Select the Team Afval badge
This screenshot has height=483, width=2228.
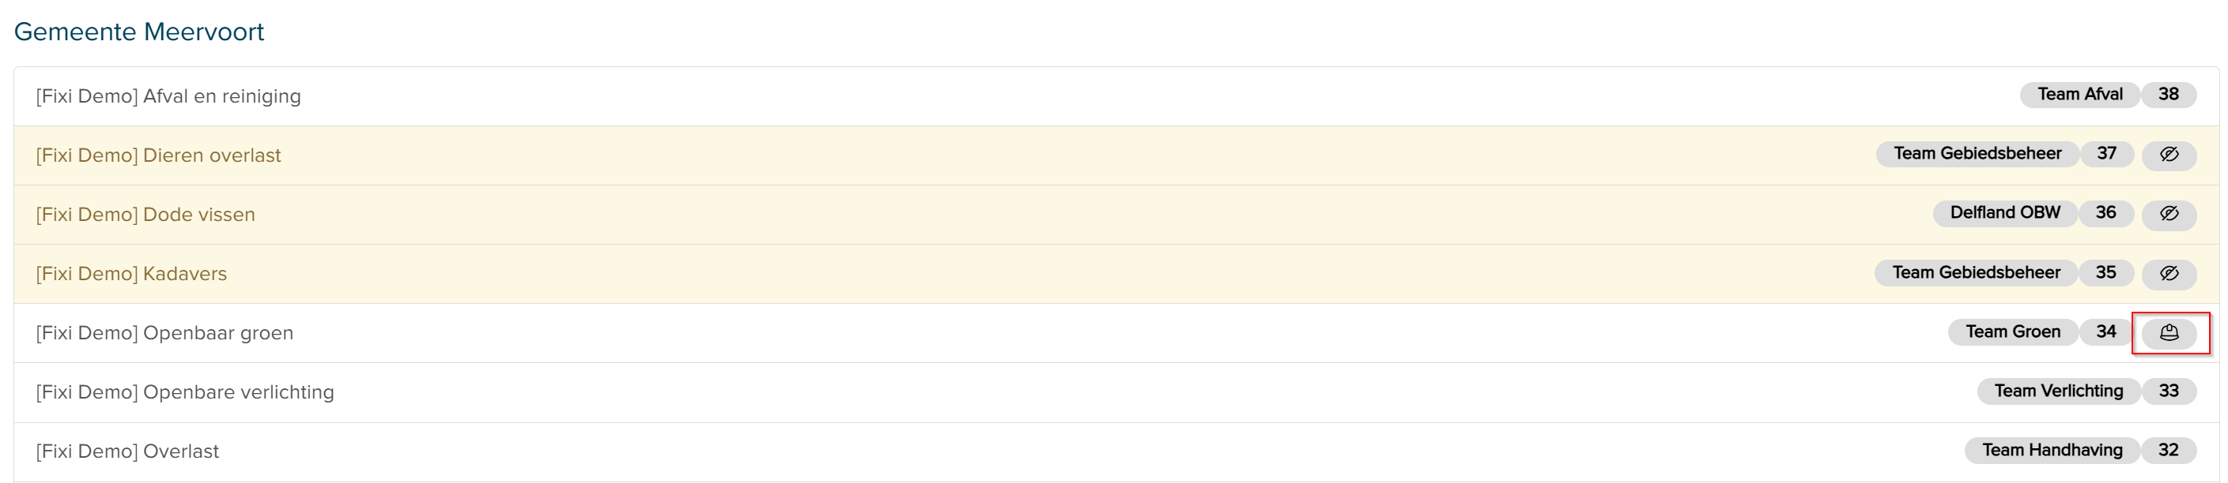coord(2078,94)
